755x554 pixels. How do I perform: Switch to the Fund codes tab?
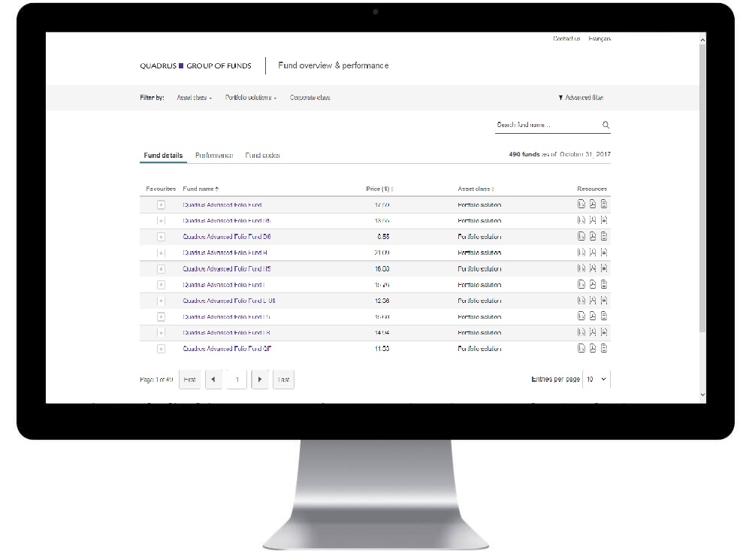pyautogui.click(x=262, y=156)
